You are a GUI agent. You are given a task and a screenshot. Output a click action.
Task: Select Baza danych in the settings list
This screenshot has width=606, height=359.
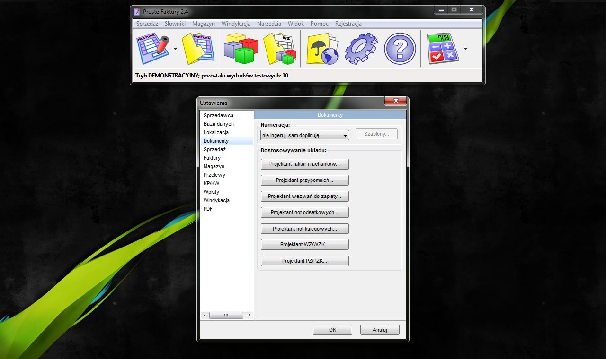pyautogui.click(x=227, y=124)
